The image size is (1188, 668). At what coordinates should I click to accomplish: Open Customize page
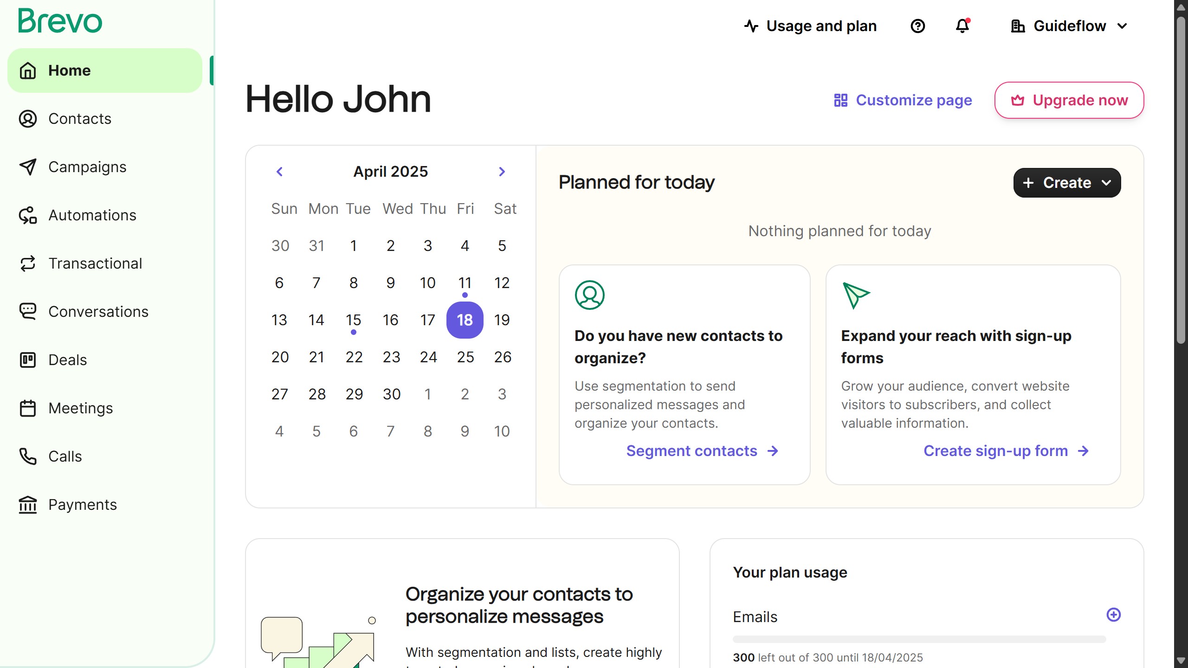point(903,100)
